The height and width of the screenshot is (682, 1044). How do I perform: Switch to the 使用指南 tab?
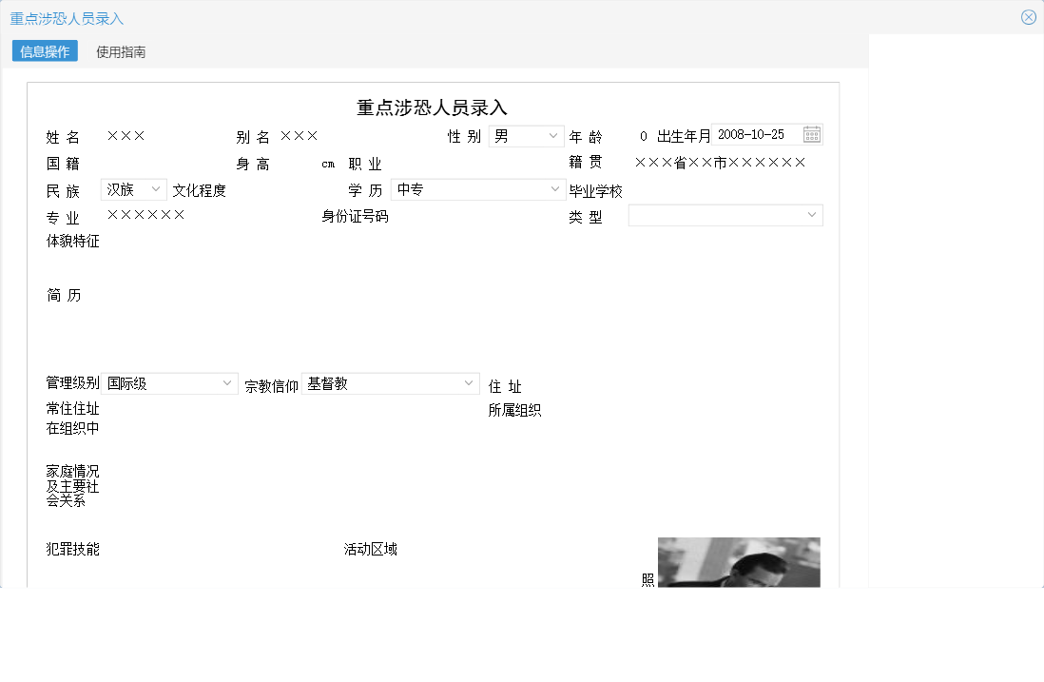120,50
